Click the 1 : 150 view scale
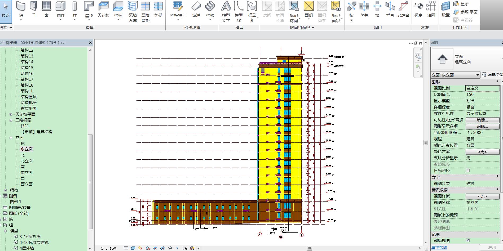This screenshot has width=503, height=251. (109, 248)
